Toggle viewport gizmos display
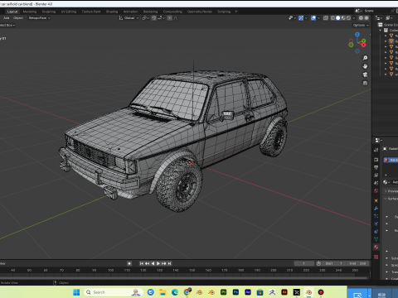Image resolution: width=398 pixels, height=298 pixels. click(x=301, y=18)
